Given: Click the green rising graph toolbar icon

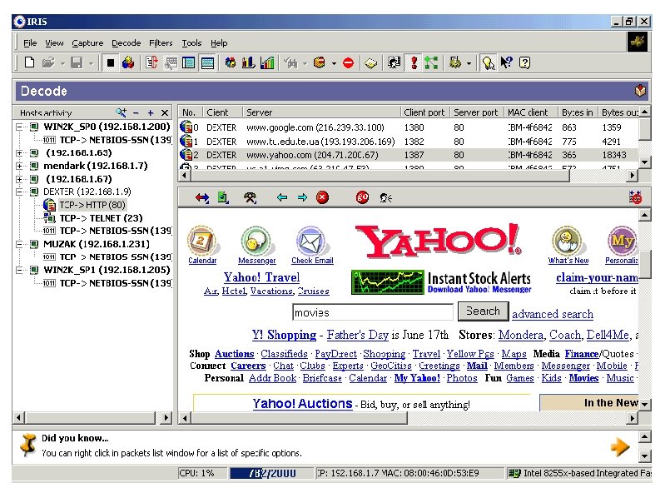Looking at the screenshot, I should coord(267,62).
